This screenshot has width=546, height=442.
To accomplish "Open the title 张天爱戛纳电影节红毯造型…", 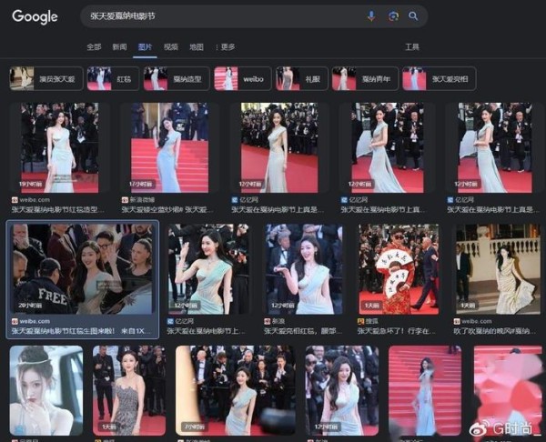I will (x=58, y=209).
